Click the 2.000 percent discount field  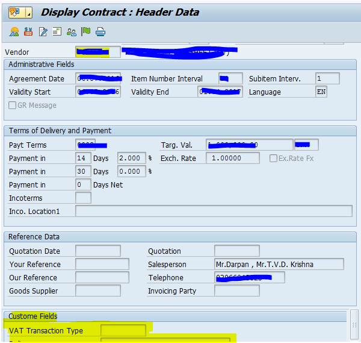click(x=131, y=158)
